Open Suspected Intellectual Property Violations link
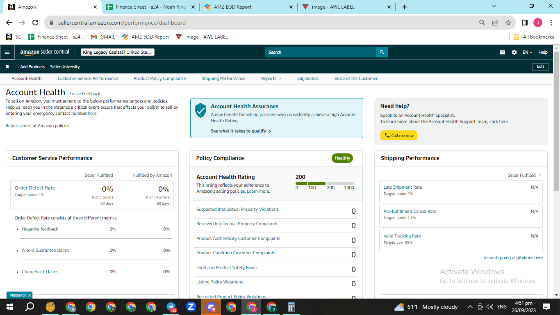This screenshot has width=560, height=315. [237, 209]
